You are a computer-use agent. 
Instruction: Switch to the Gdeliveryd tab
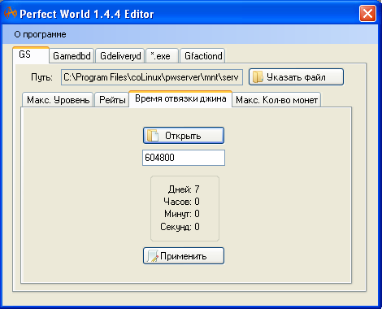pyautogui.click(x=120, y=56)
